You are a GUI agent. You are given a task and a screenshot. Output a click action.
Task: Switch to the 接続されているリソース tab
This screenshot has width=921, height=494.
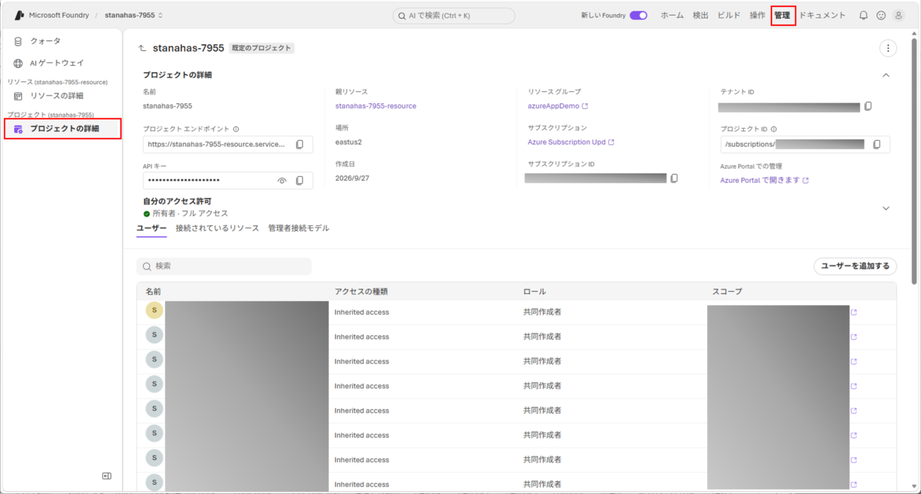[217, 228]
